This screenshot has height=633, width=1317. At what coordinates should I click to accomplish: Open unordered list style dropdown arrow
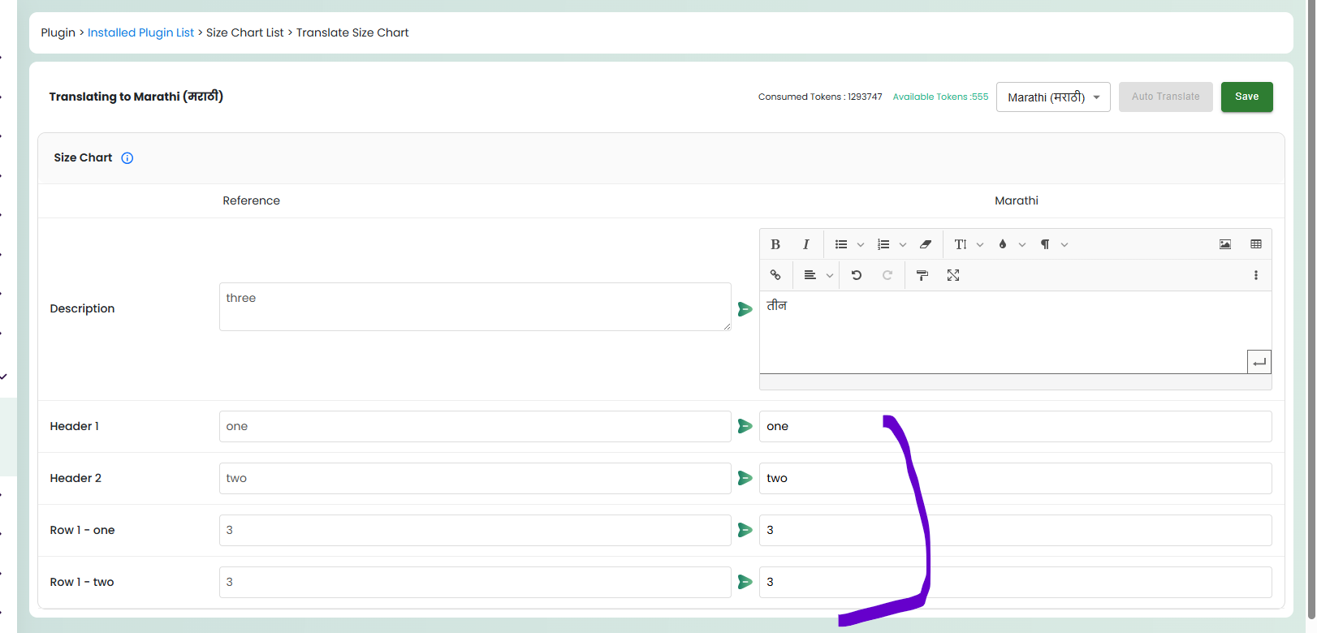(861, 244)
